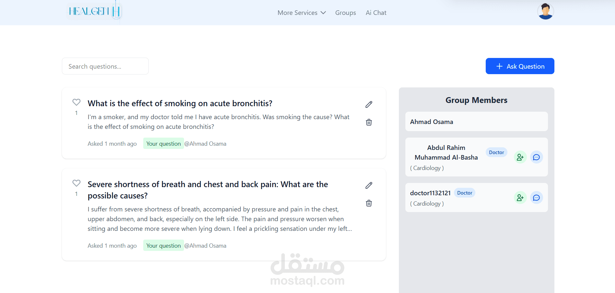Add doctor1132121 as a contact
Viewport: 615px width, 293px height.
pos(520,197)
